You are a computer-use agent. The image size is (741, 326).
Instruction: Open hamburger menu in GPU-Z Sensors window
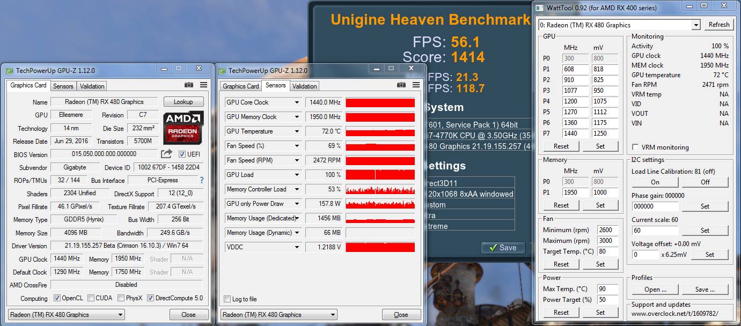pos(416,85)
